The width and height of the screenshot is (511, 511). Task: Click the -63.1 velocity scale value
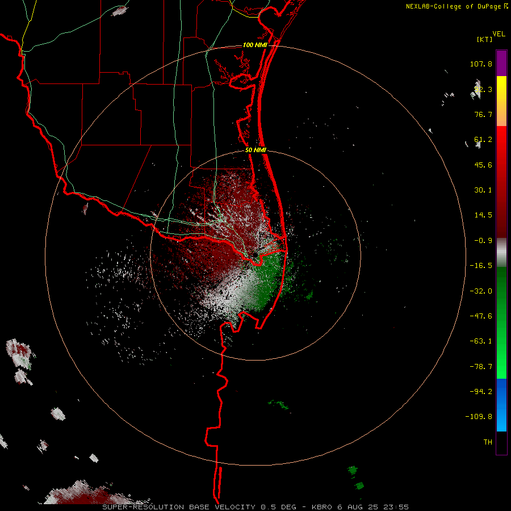tap(481, 341)
